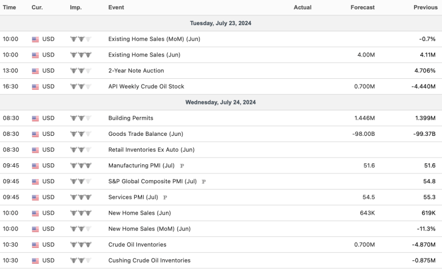
Task: Open the Crude Oil Inventories event
Action: pyautogui.click(x=137, y=244)
